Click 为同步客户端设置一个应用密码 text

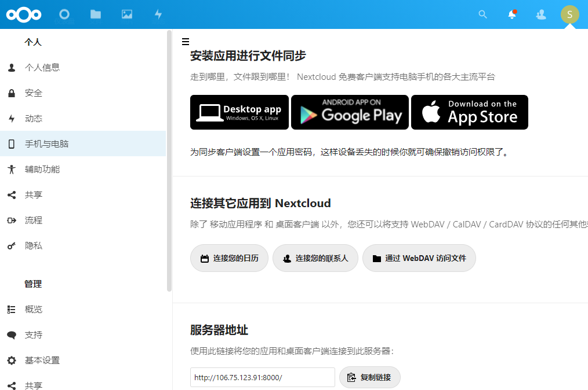point(350,152)
